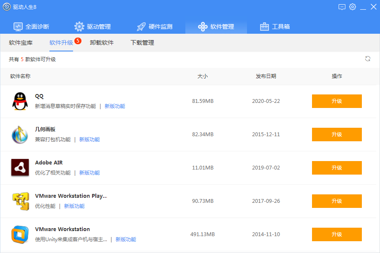This screenshot has height=253, width=380.
Task: Click the VMware Workstation blue icon
Action: click(19, 234)
